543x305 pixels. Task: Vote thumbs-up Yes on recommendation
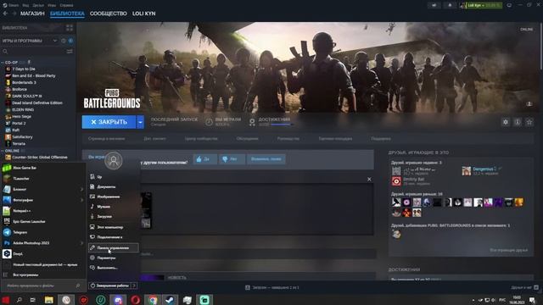(205, 159)
